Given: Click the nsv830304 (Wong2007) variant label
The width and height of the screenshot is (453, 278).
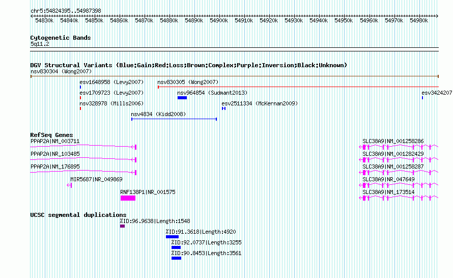Looking at the screenshot, I should (x=61, y=71).
